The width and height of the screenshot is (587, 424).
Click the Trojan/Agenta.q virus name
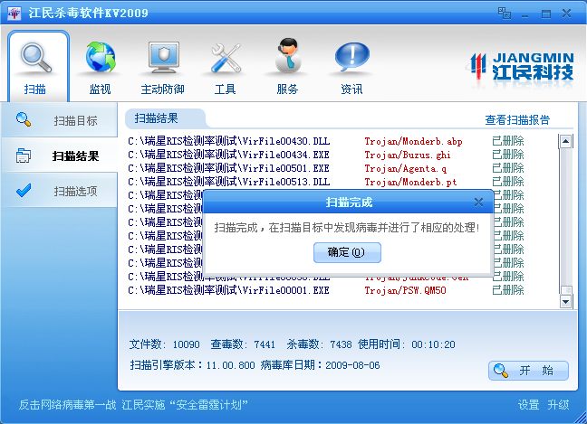pyautogui.click(x=406, y=169)
